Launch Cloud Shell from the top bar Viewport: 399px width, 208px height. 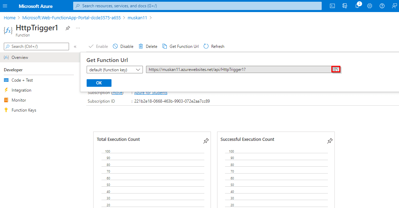pos(332,6)
